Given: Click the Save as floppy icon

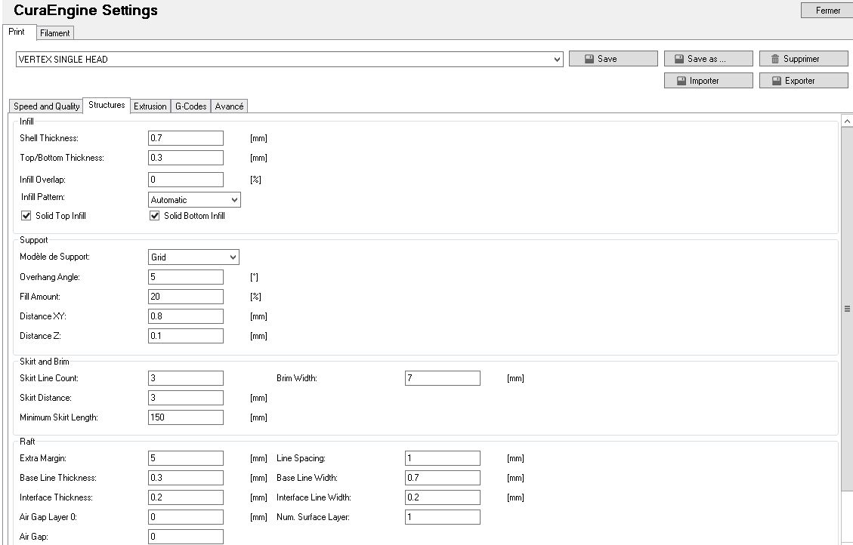Looking at the screenshot, I should pos(680,59).
